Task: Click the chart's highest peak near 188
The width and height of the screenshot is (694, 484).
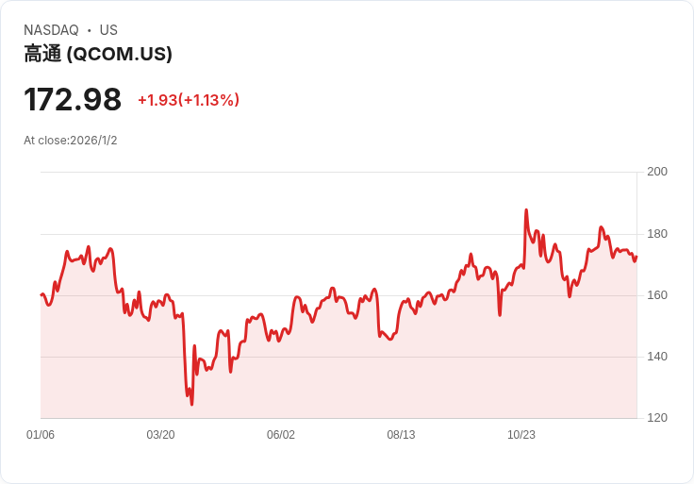Action: [x=526, y=209]
